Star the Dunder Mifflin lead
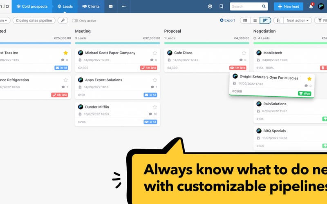 point(155,107)
